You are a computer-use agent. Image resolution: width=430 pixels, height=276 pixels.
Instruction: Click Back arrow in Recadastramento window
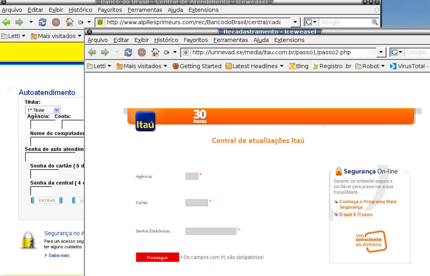[92, 52]
